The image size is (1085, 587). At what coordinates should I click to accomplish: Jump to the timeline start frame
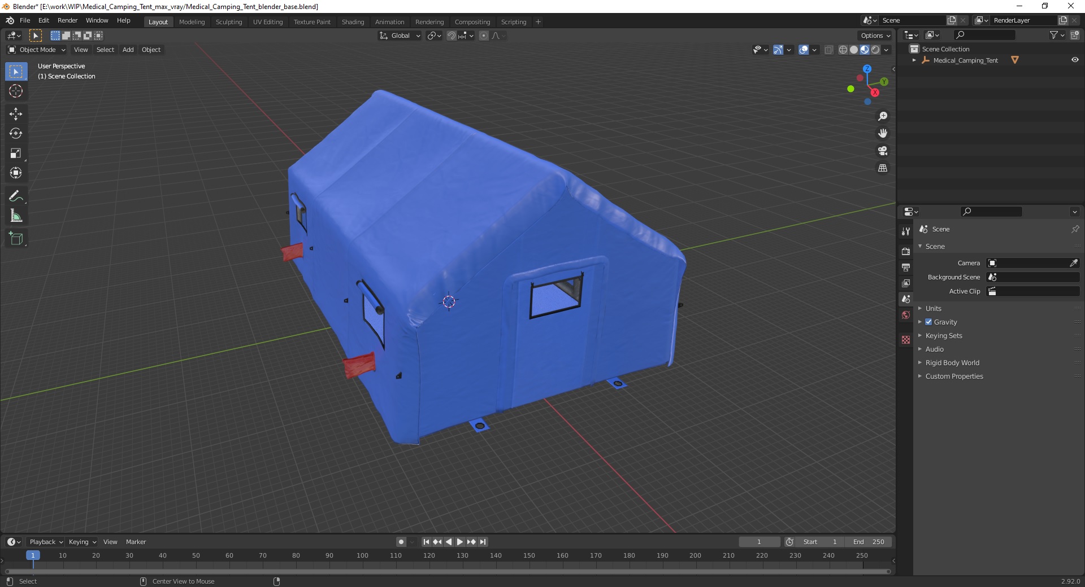426,542
